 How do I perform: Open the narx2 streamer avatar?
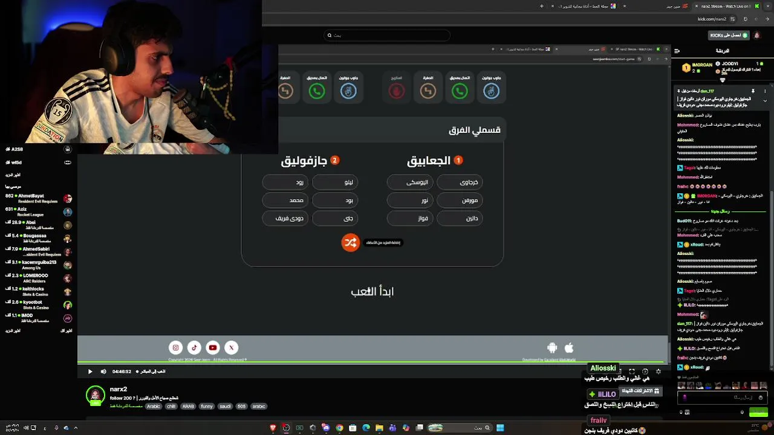click(95, 396)
